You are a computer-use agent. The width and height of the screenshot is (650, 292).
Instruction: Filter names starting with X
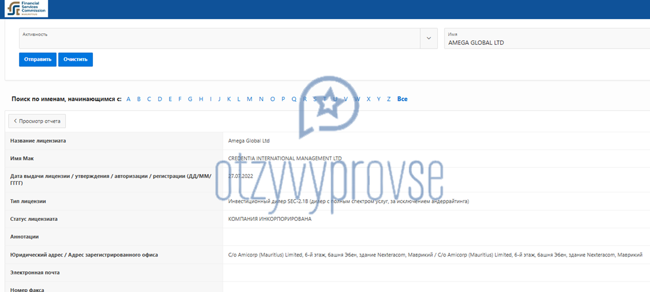pyautogui.click(x=369, y=99)
